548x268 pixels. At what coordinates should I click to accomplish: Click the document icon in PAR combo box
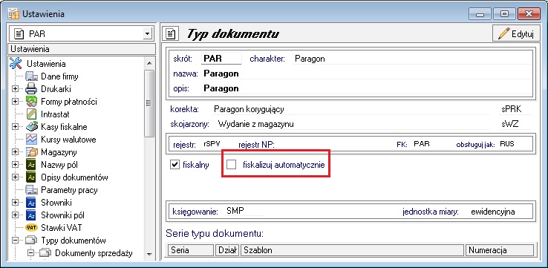pyautogui.click(x=19, y=34)
